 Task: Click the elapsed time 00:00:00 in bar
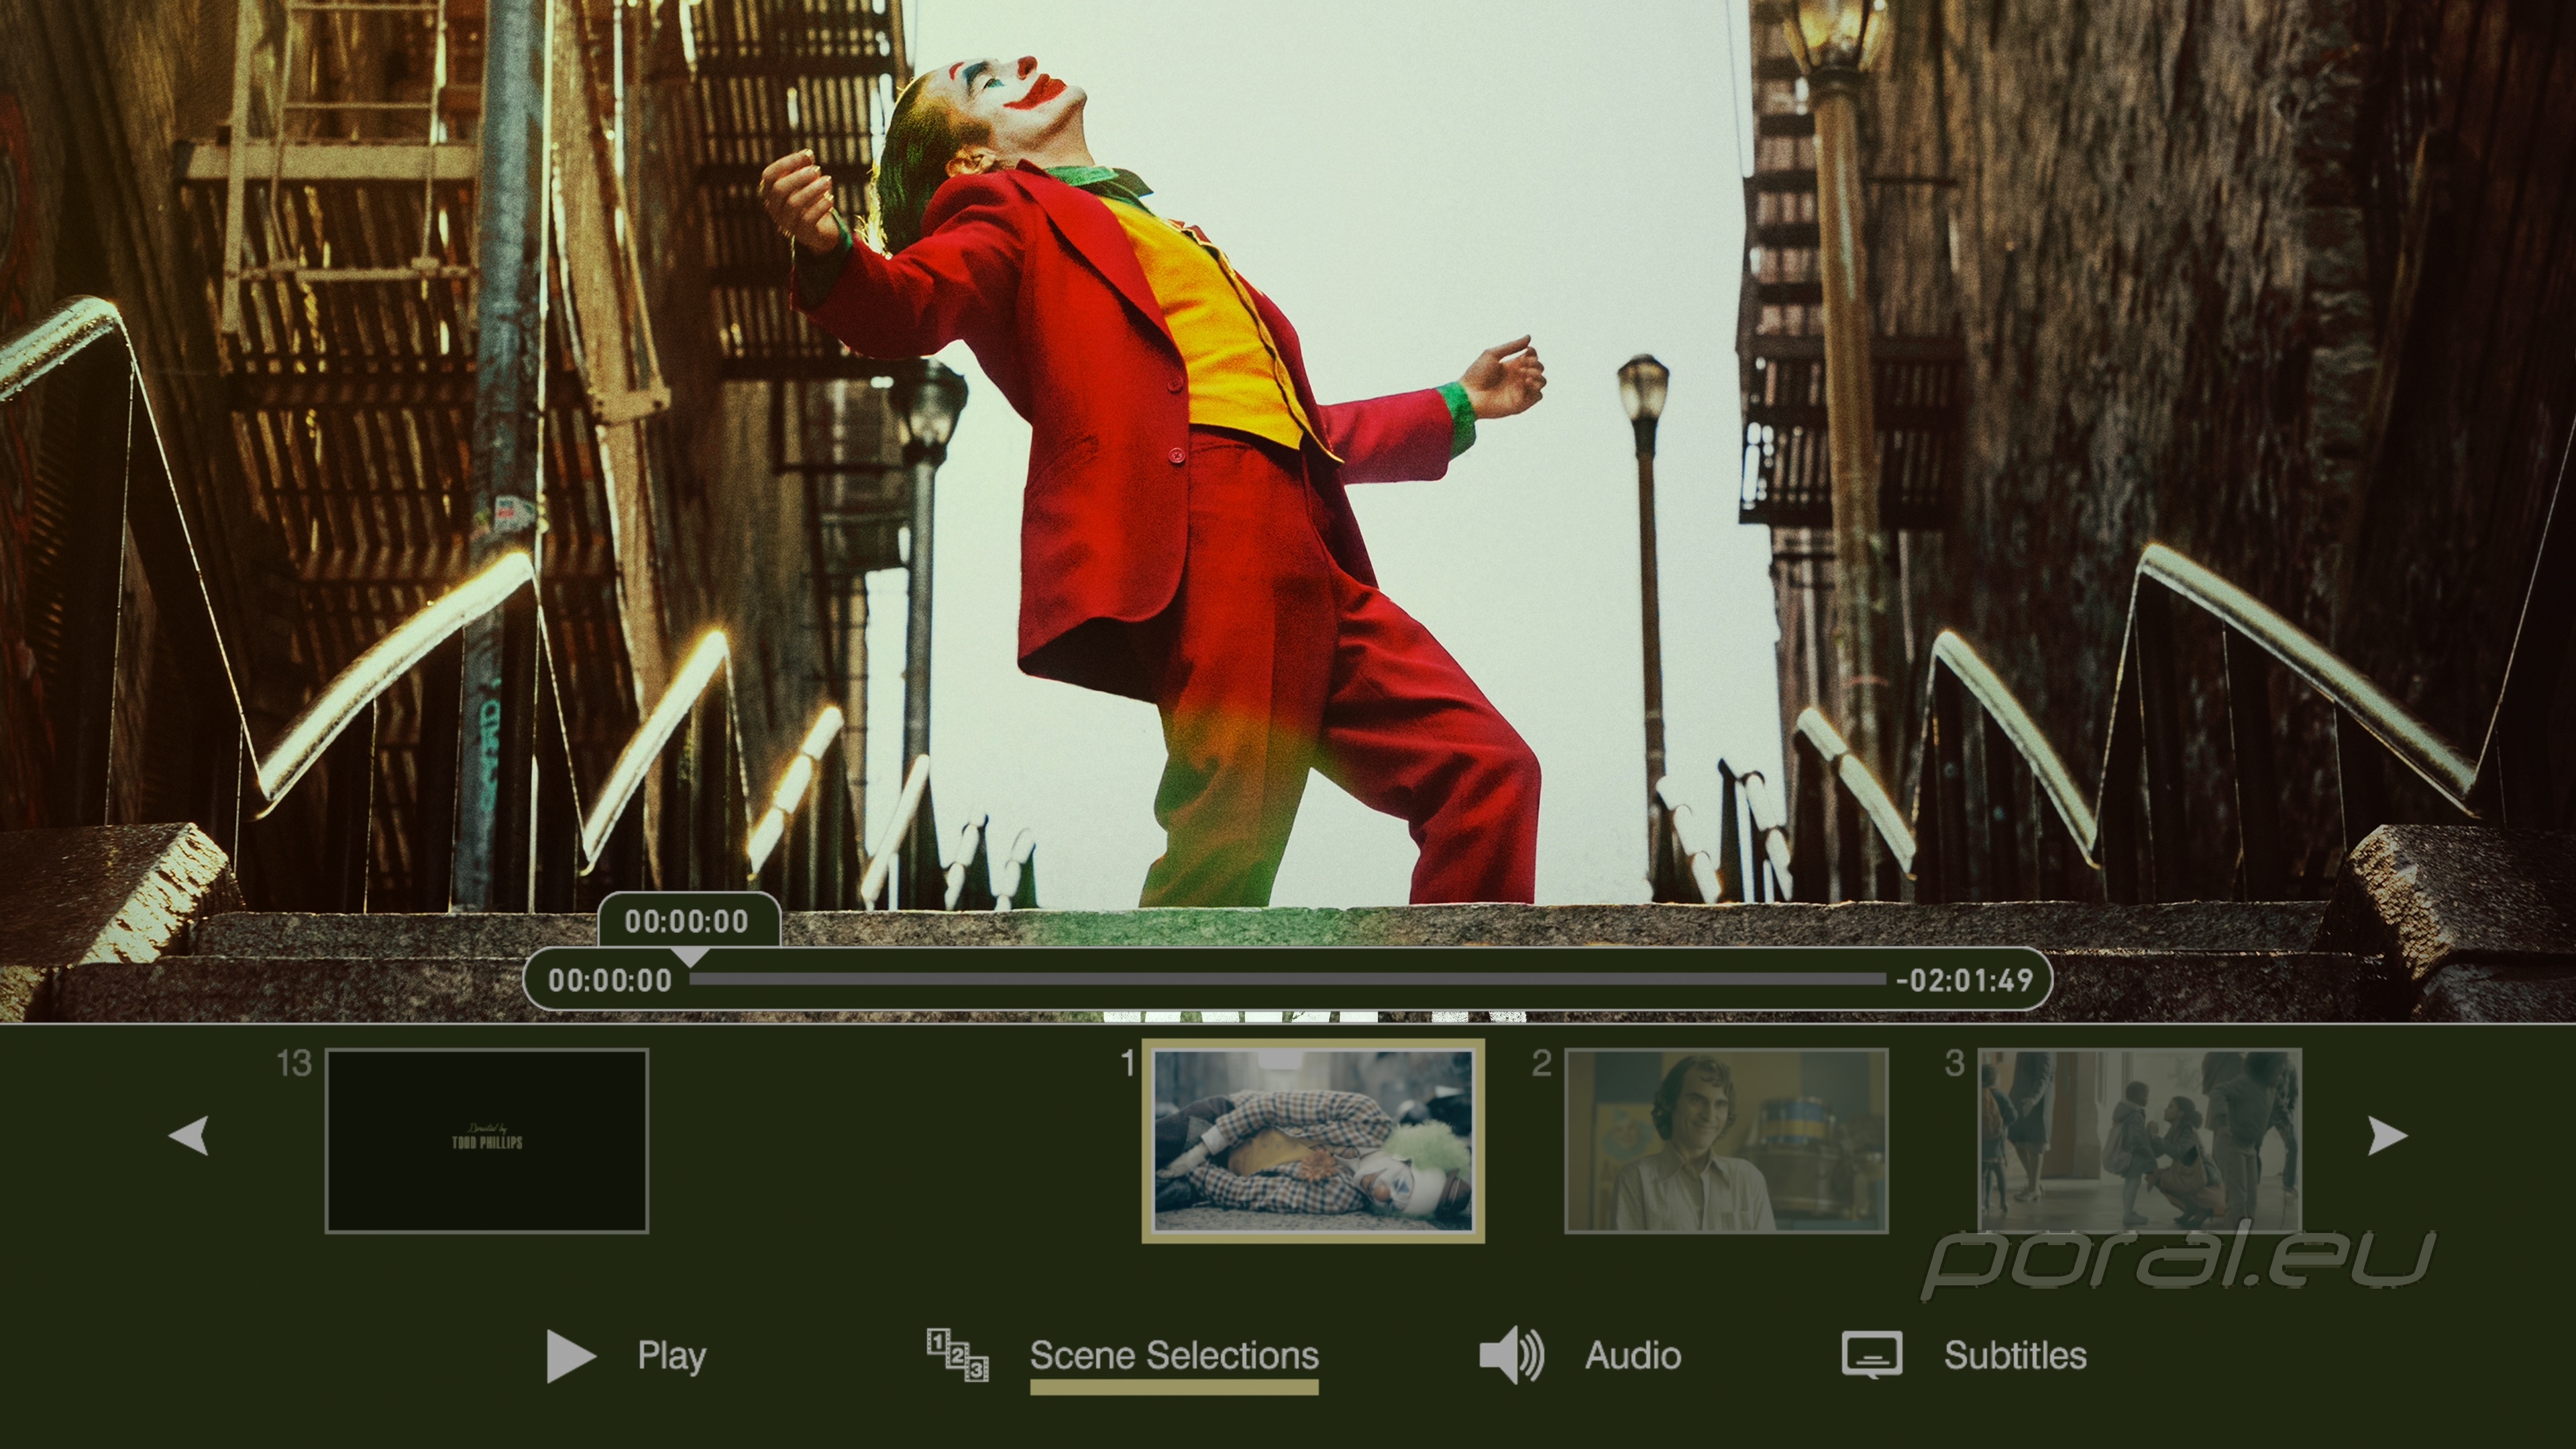click(610, 980)
